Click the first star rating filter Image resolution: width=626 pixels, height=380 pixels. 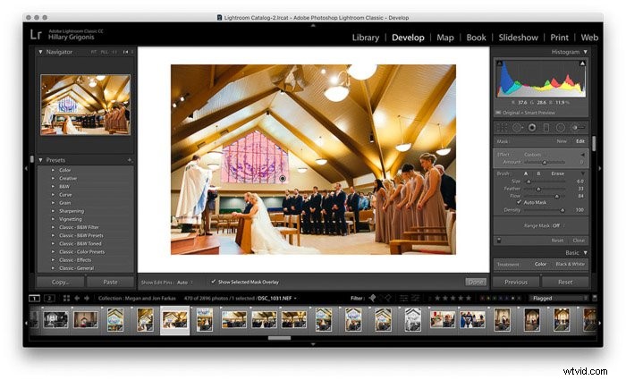click(x=437, y=298)
